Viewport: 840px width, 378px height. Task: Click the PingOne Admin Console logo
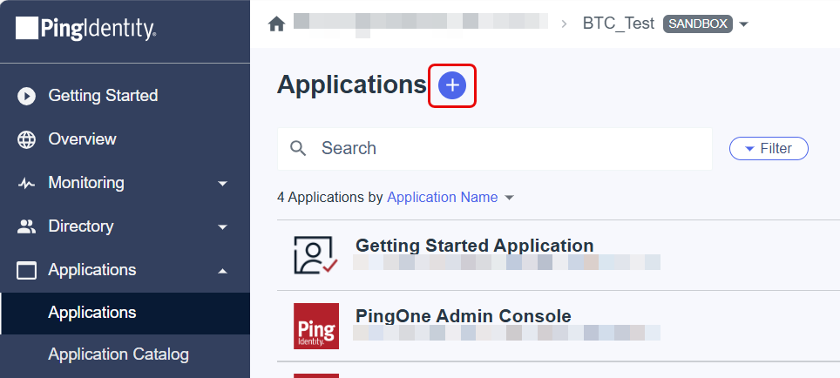pyautogui.click(x=316, y=326)
